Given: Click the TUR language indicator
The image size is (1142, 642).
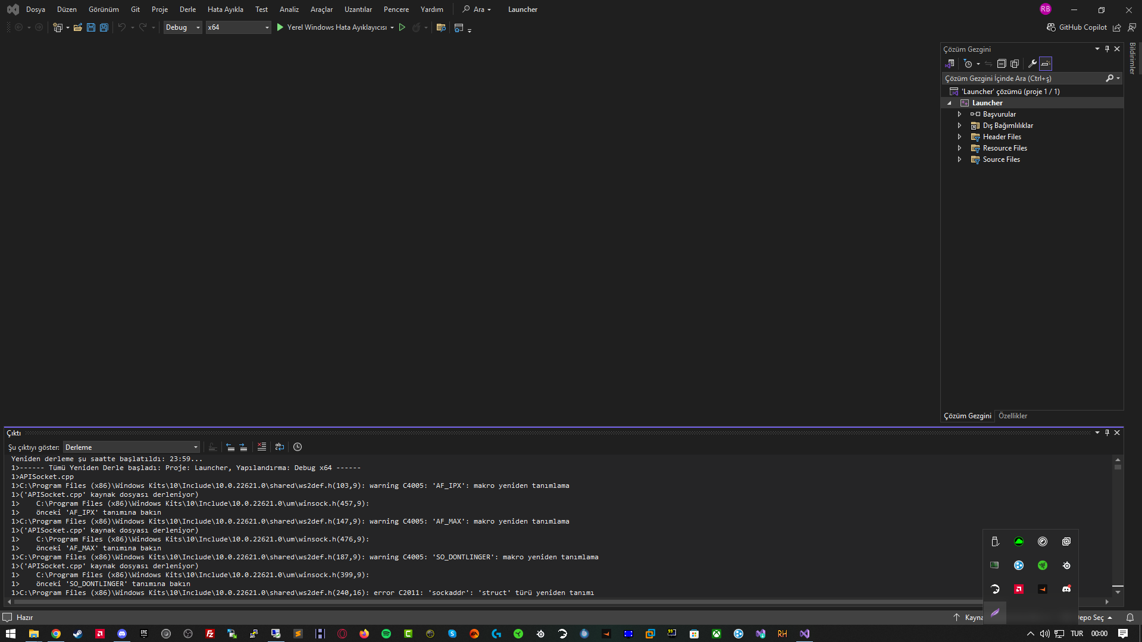Looking at the screenshot, I should [x=1077, y=634].
